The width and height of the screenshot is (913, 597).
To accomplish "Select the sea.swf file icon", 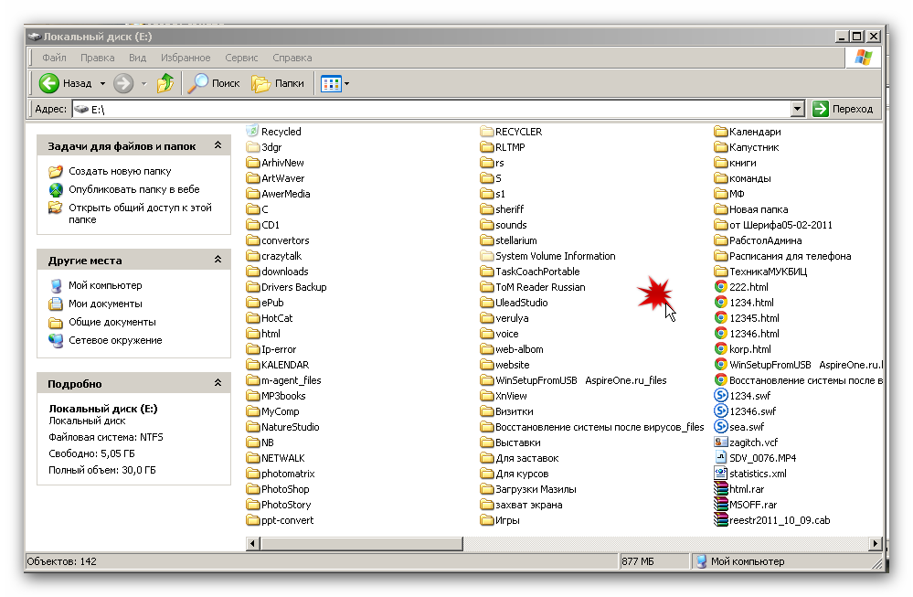I will 721,427.
